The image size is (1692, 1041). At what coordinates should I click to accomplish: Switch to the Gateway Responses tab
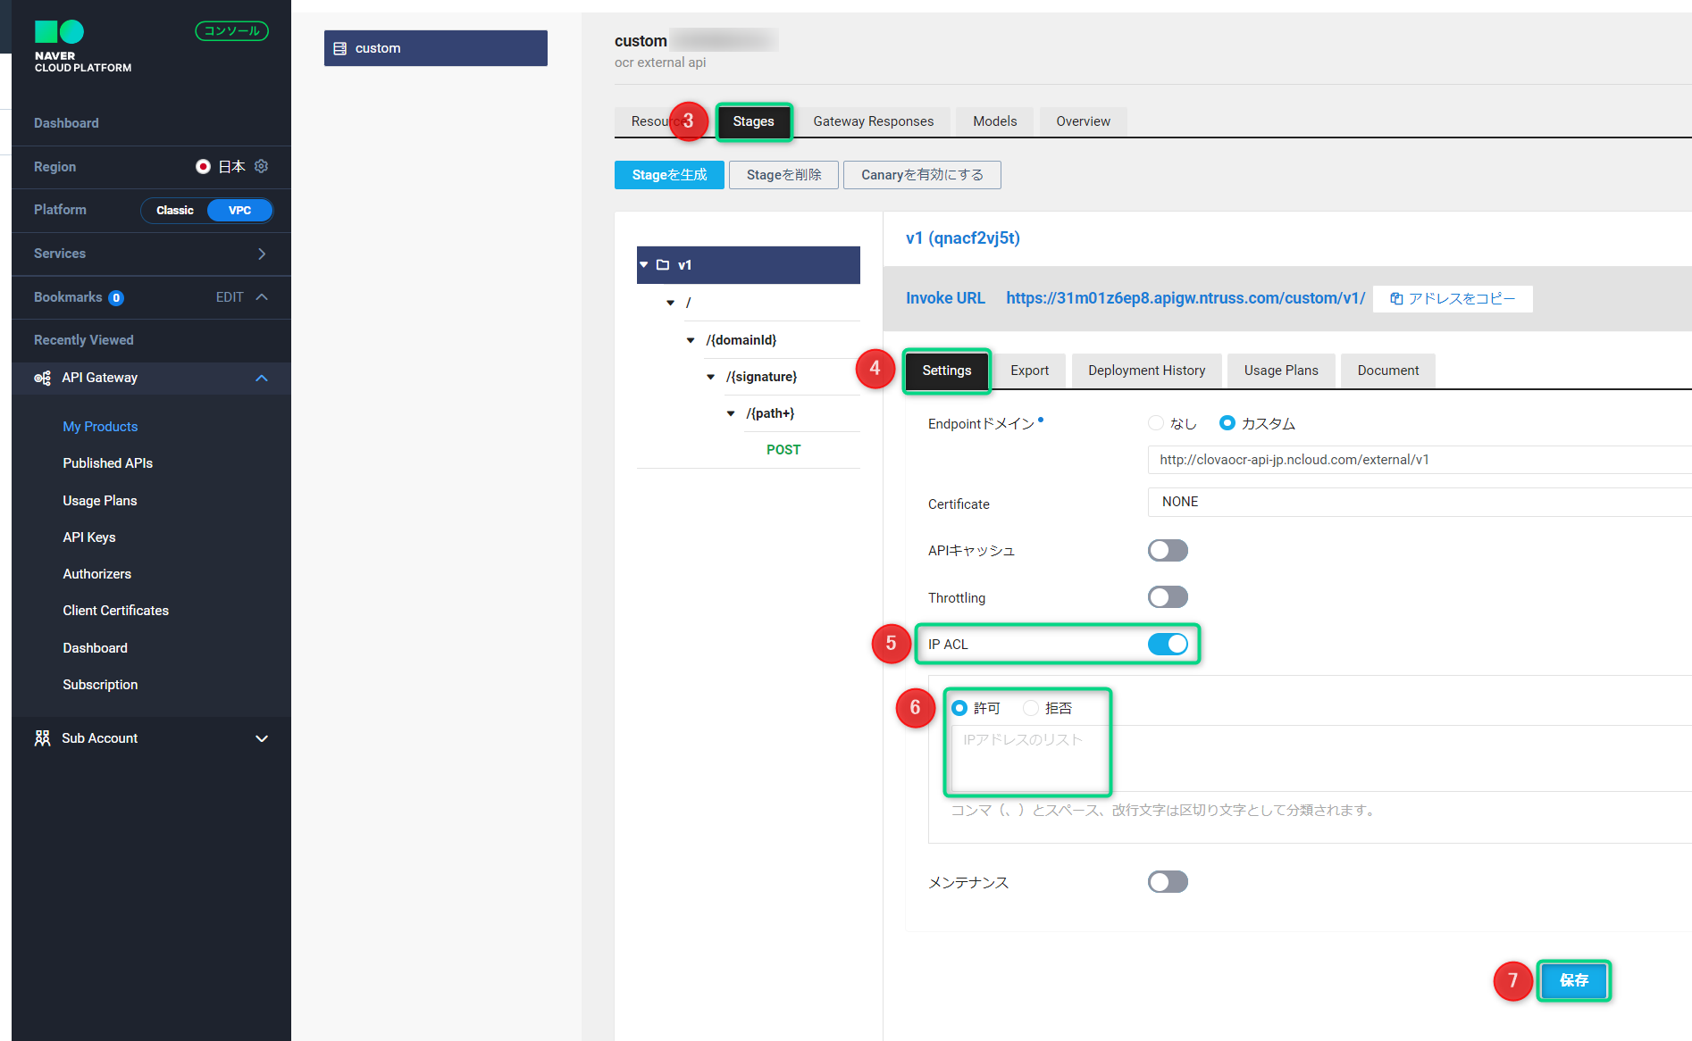coord(873,121)
